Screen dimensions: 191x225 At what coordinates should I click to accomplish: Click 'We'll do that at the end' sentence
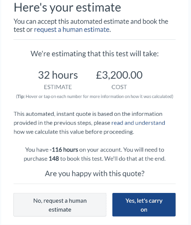(x=135, y=159)
